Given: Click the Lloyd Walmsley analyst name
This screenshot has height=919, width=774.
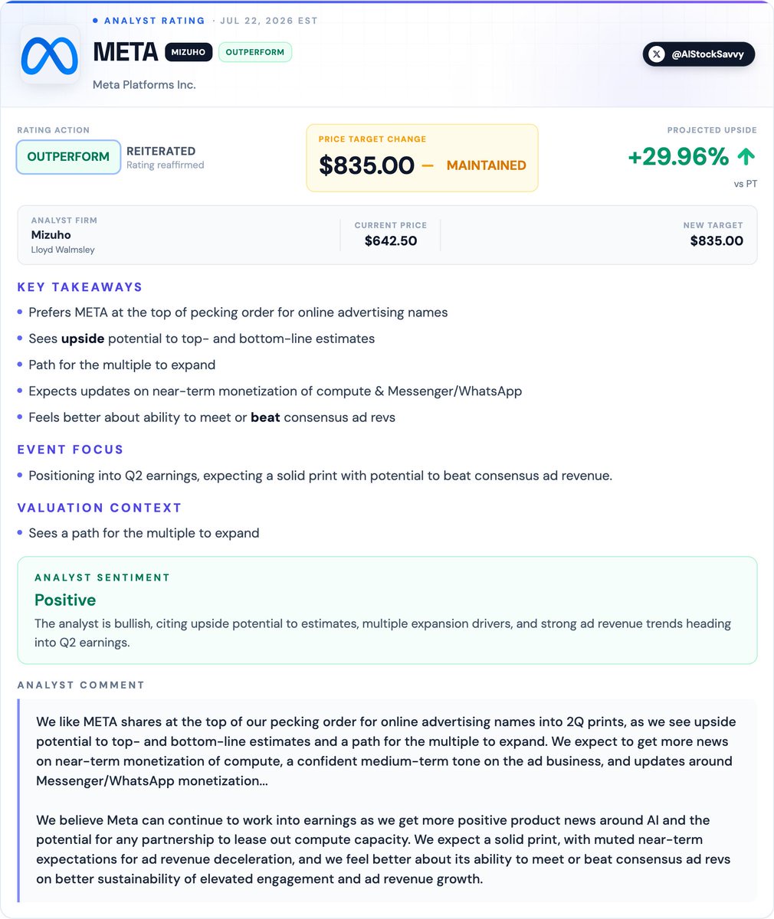Looking at the screenshot, I should pos(63,250).
